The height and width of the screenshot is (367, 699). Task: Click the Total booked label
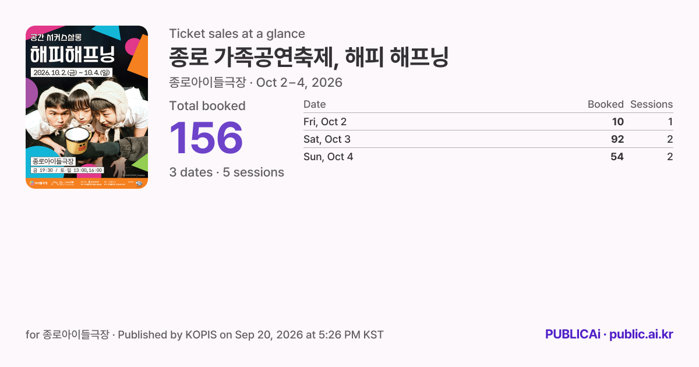click(x=207, y=106)
